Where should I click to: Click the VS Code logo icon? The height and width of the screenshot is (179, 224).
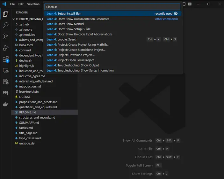click(4, 4)
